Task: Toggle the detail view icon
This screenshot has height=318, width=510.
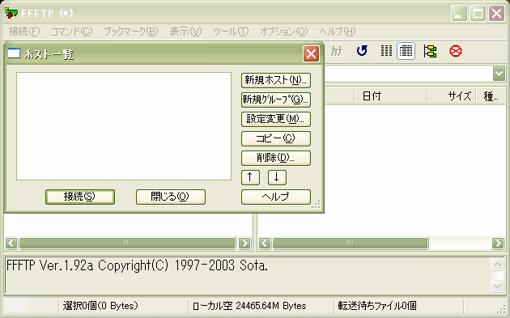Action: click(x=406, y=51)
